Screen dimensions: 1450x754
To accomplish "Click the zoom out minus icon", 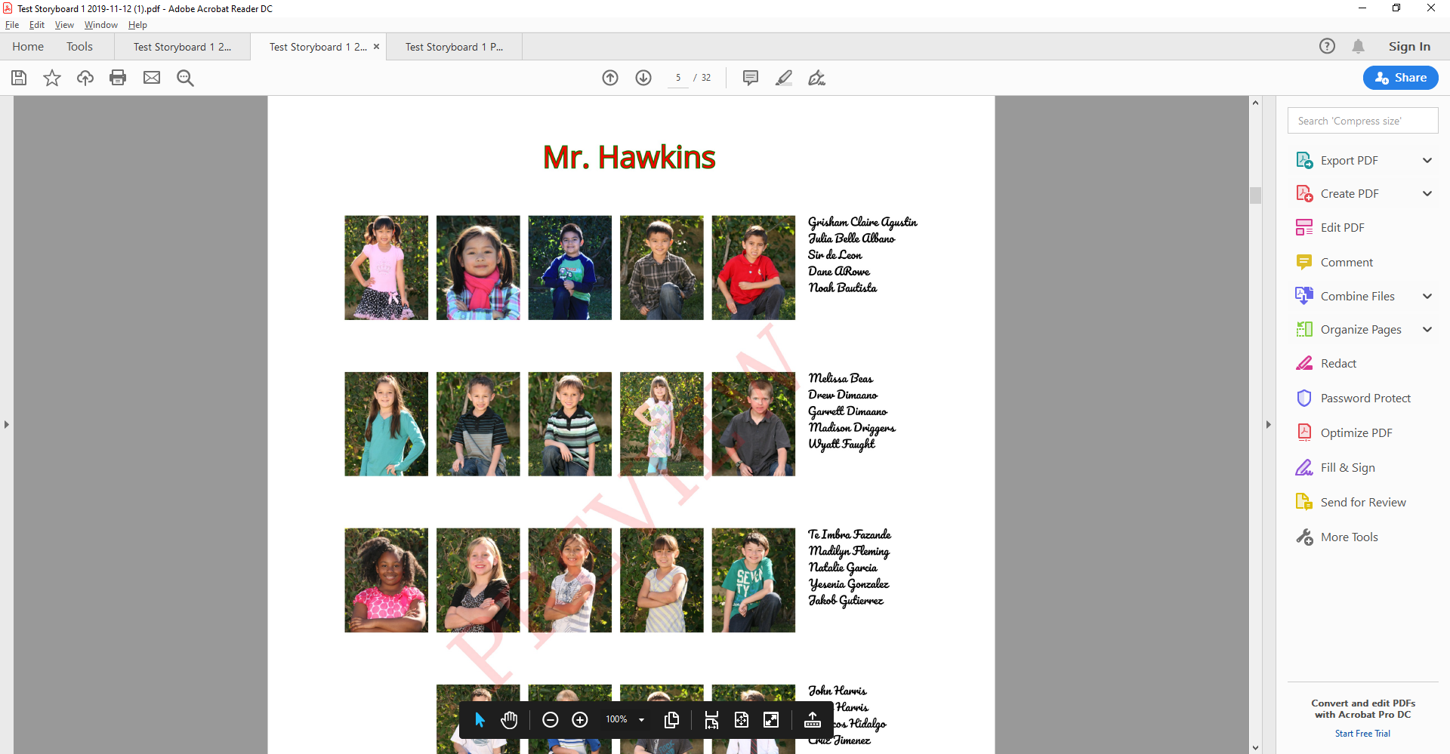I will pyautogui.click(x=551, y=720).
